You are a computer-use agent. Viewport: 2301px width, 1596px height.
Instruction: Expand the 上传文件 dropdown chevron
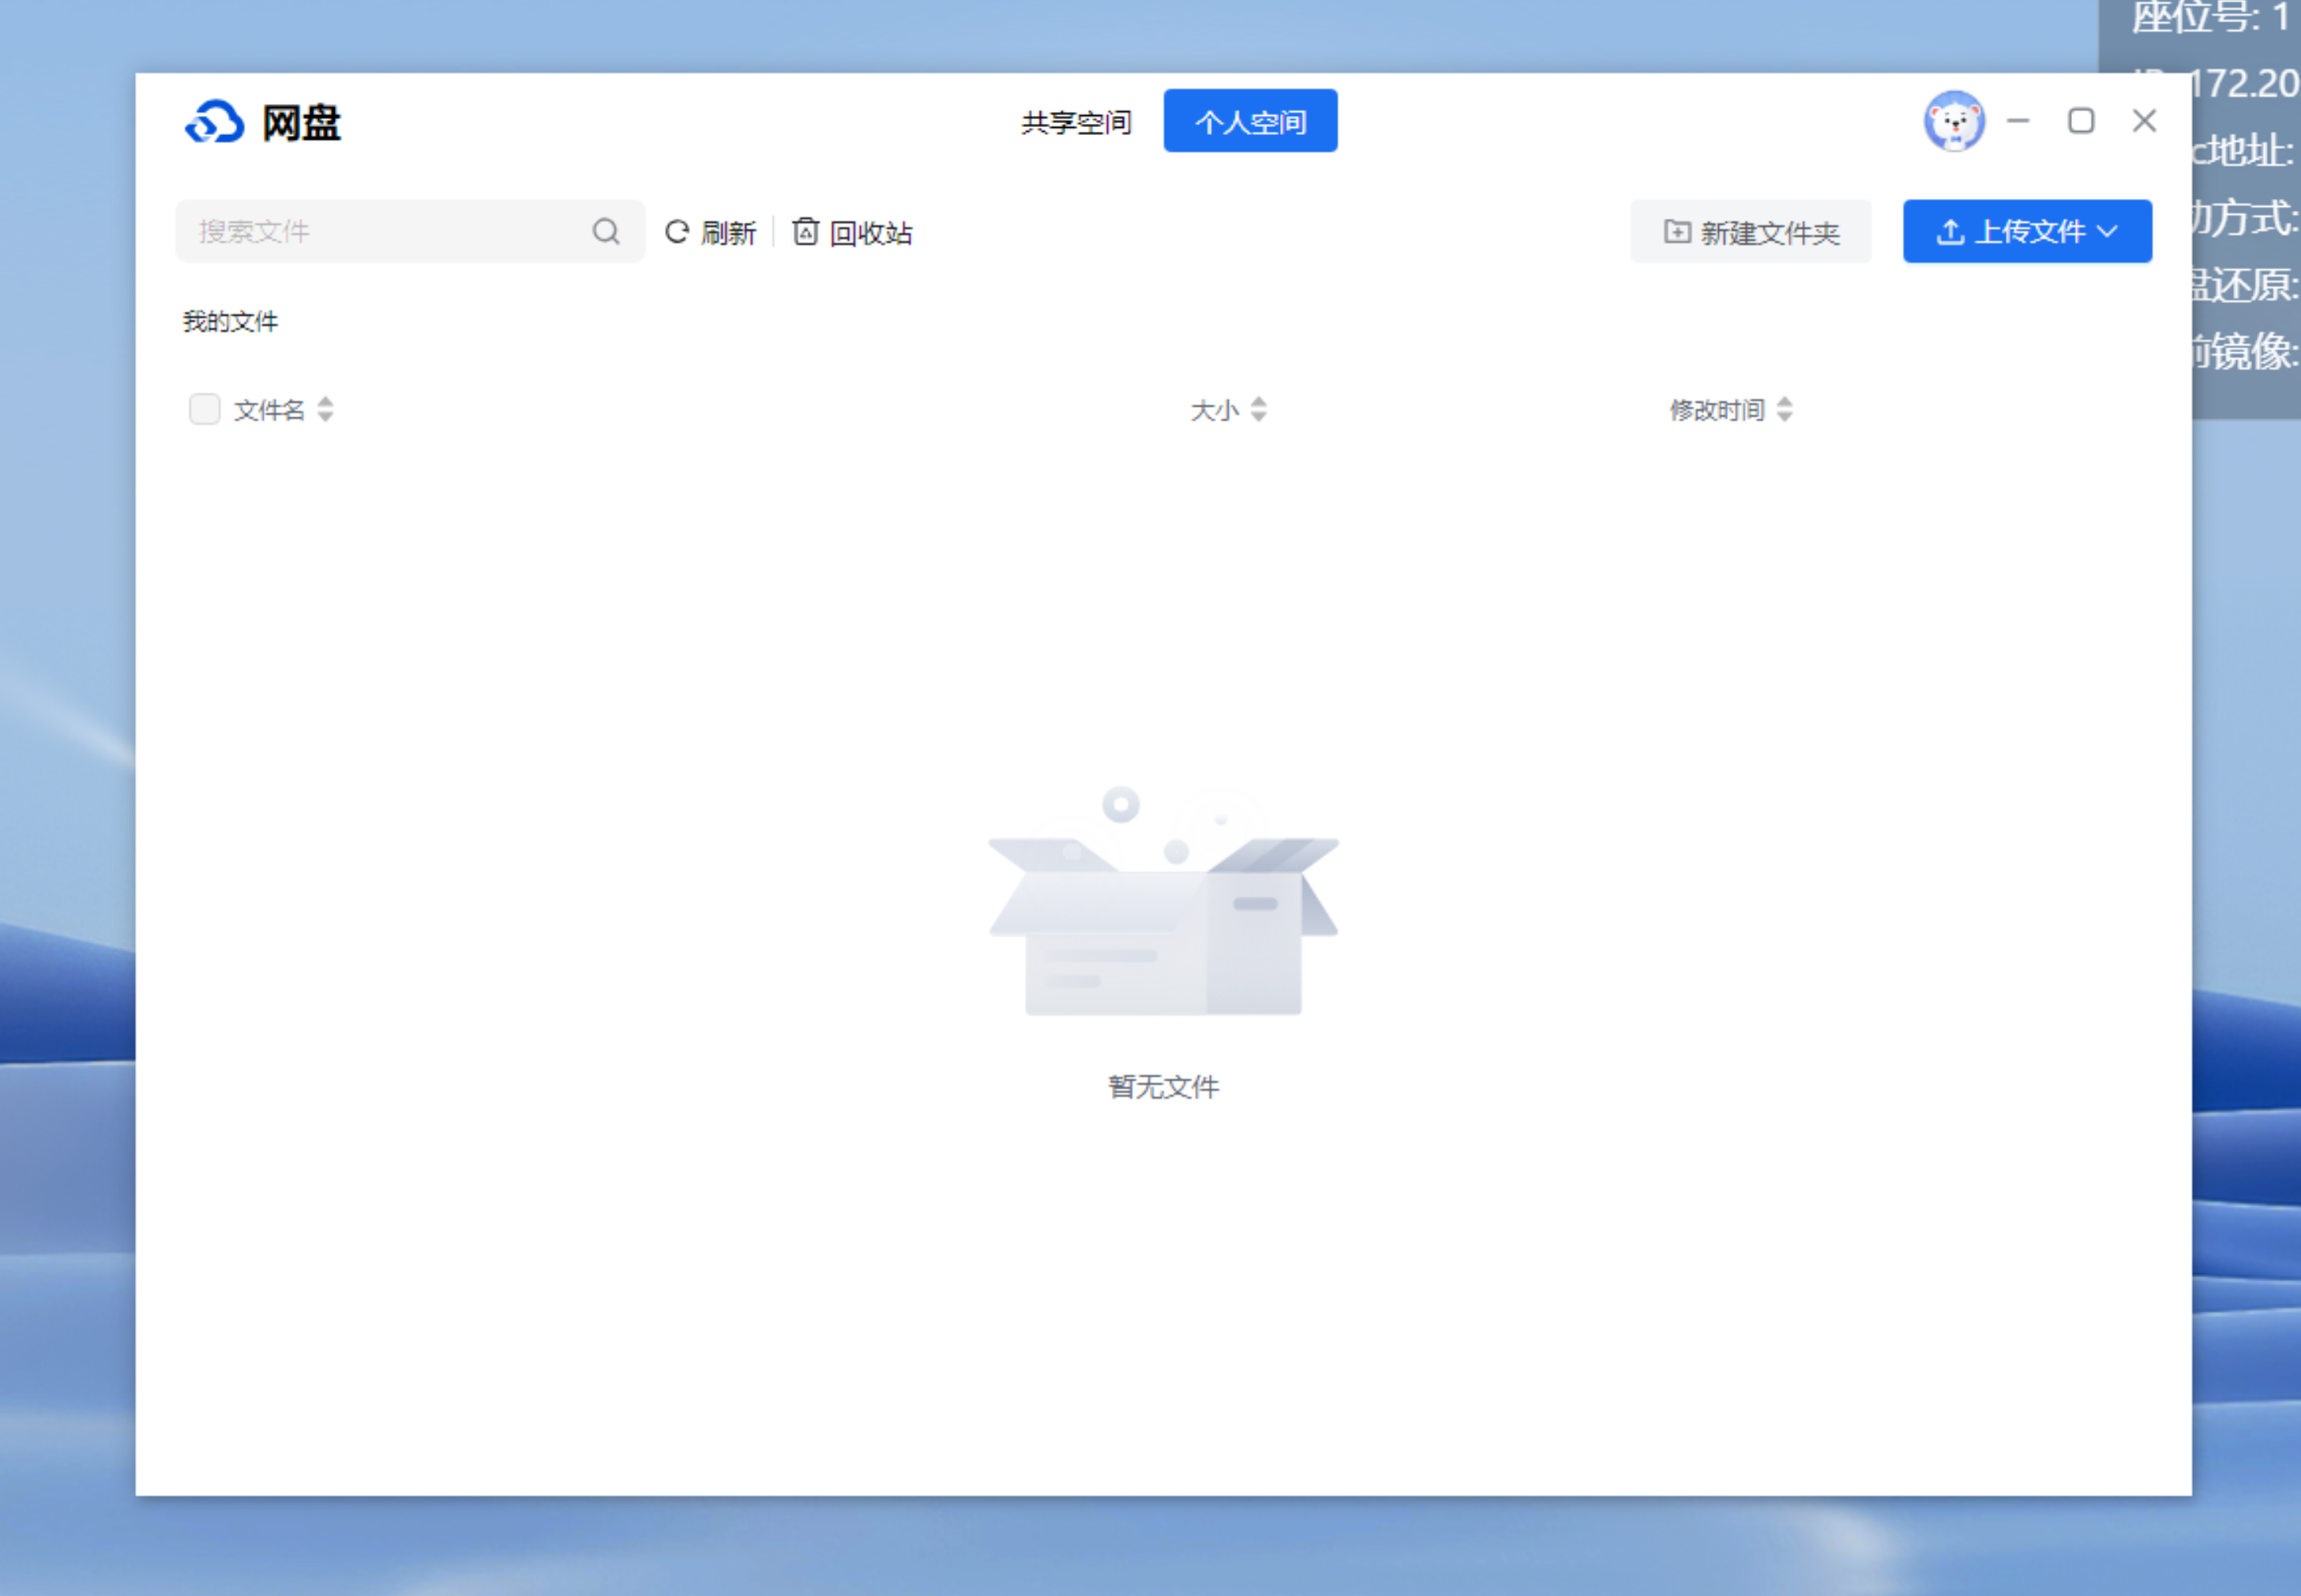[x=2108, y=232]
